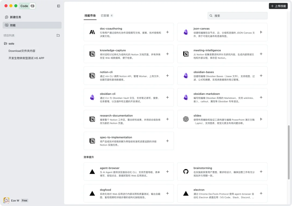Click the Anthropic icon on doc-coauthoring card
This screenshot has width=292, height=206.
click(x=92, y=32)
